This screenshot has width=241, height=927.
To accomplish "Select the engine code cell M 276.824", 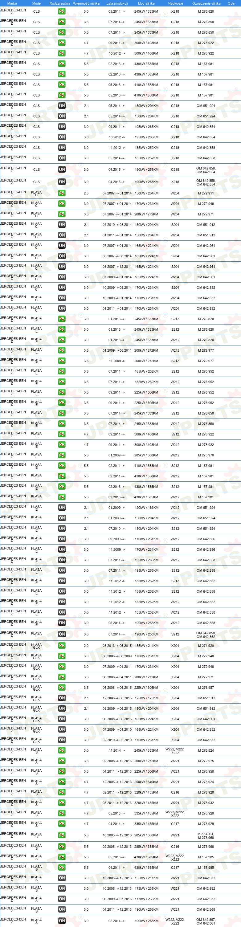I will [x=206, y=750].
